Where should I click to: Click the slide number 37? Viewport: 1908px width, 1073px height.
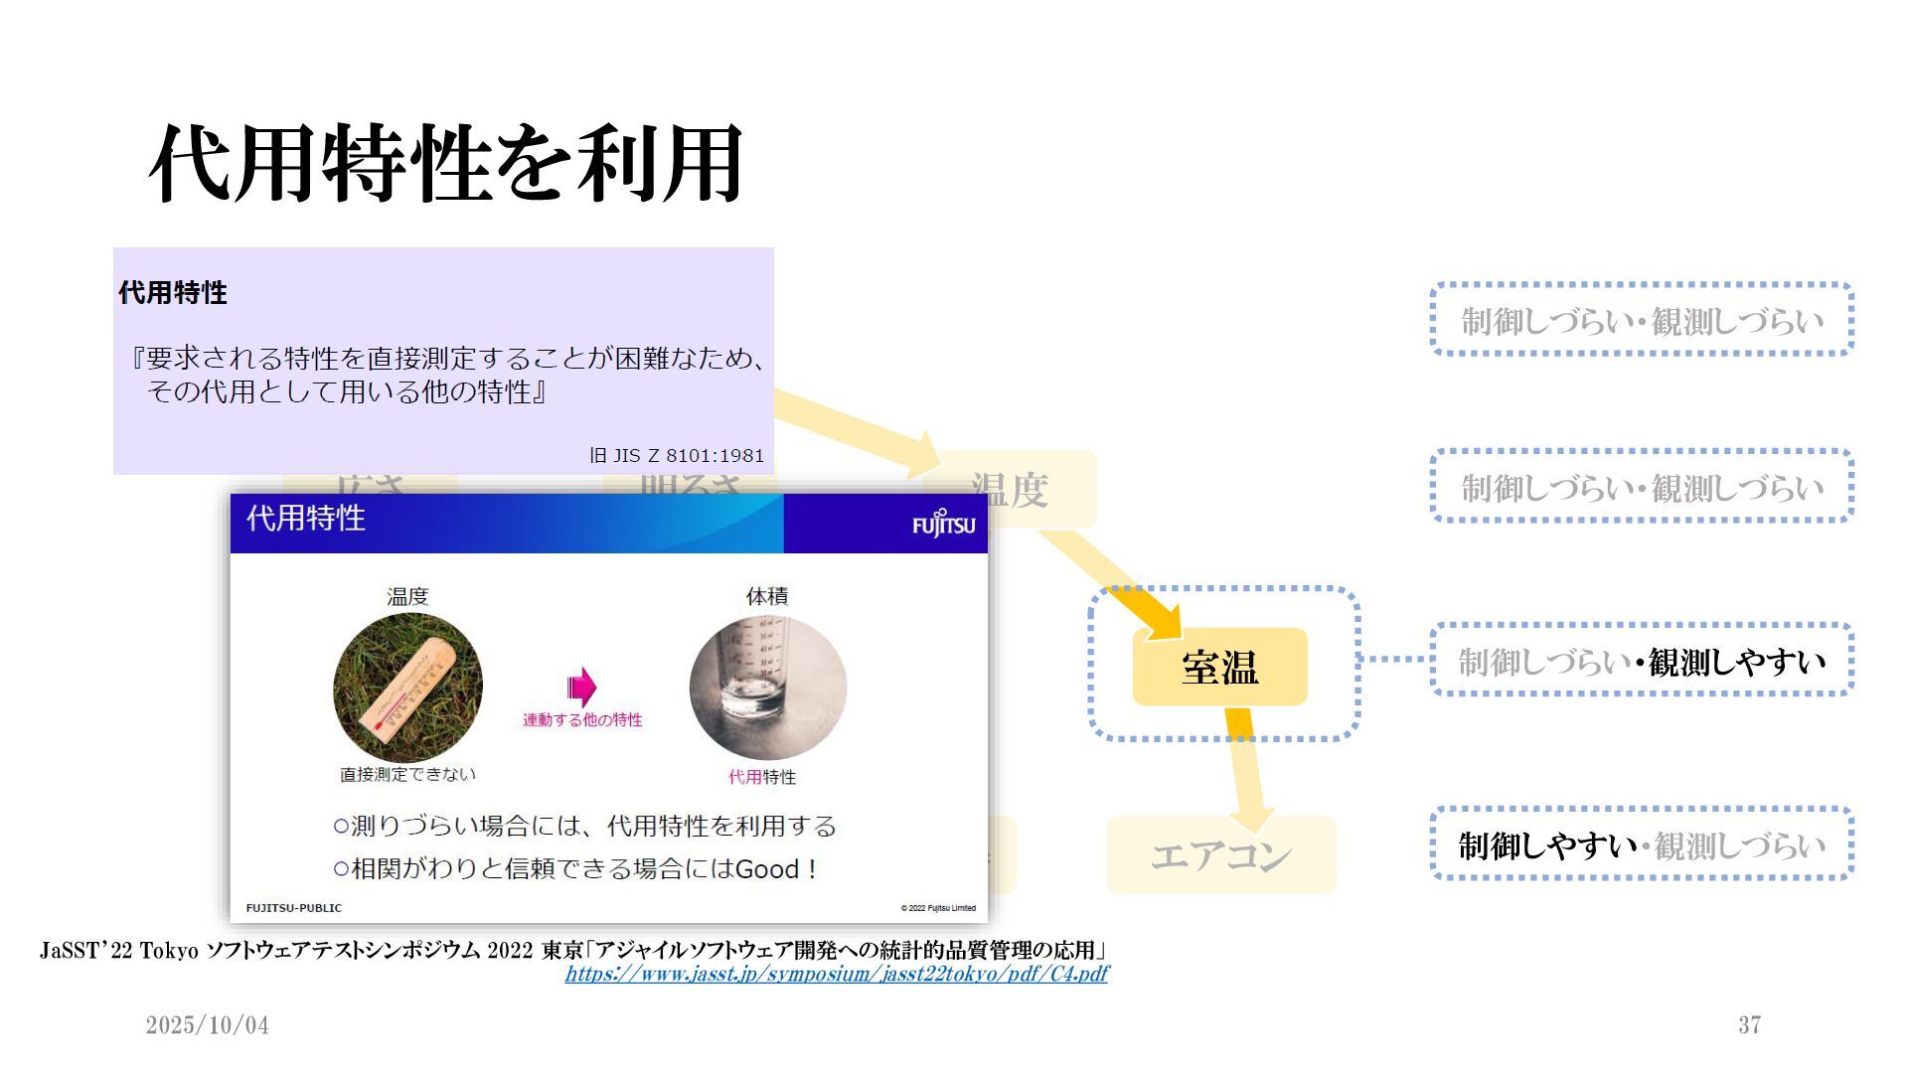[1749, 1025]
